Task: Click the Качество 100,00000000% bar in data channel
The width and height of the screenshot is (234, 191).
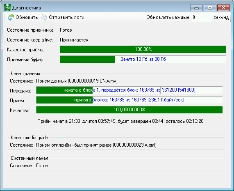Action: [129, 110]
